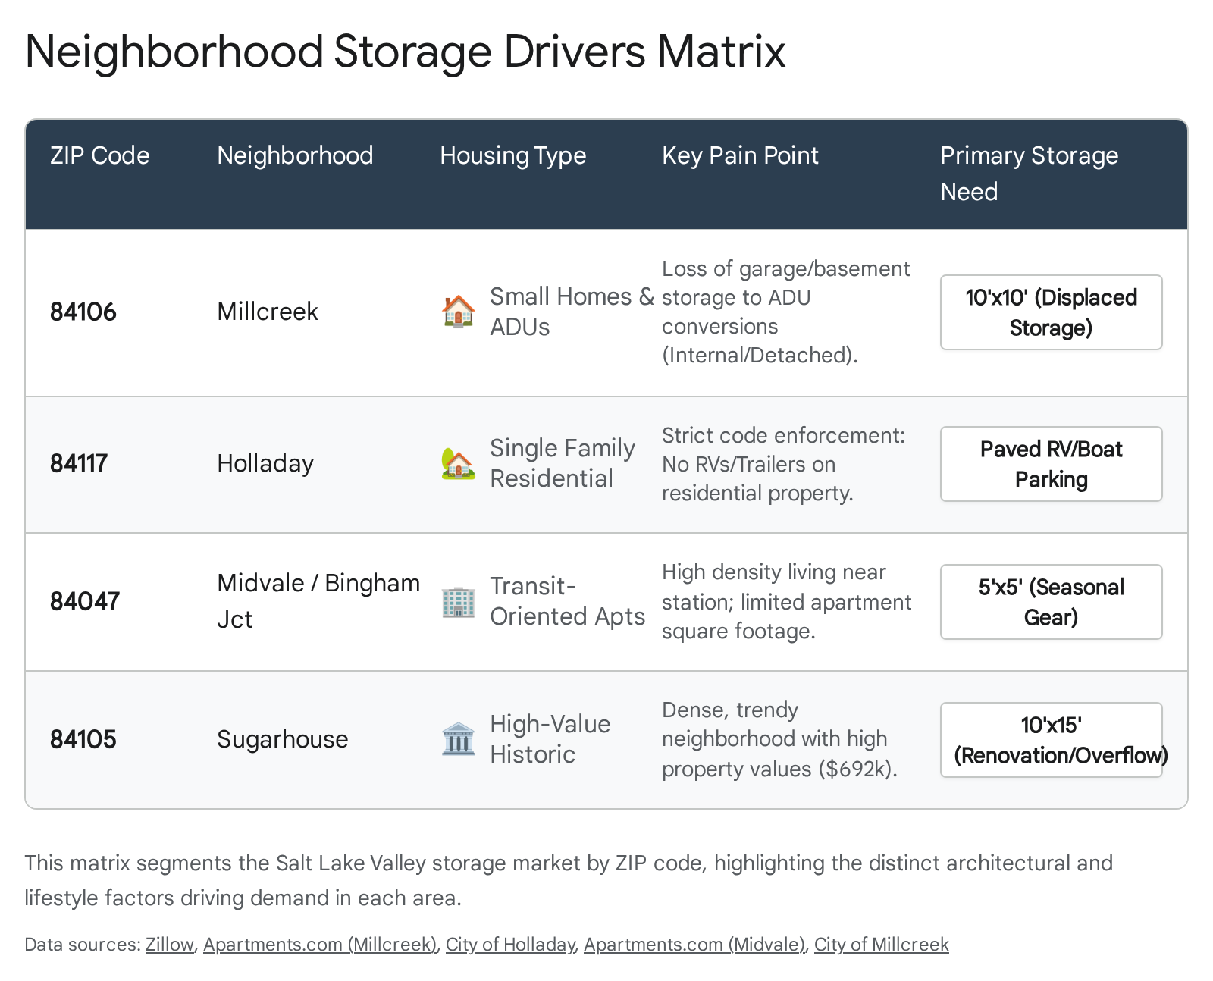
Task: Click the classical building icon for High-Value Historic
Action: [x=458, y=739]
